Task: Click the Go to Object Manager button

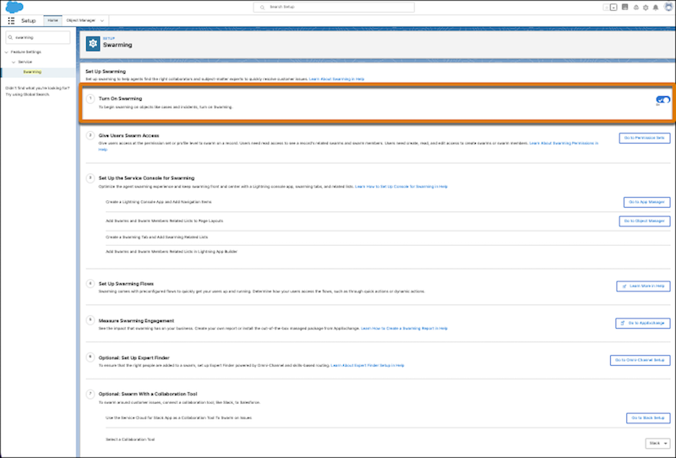Action: coord(645,221)
